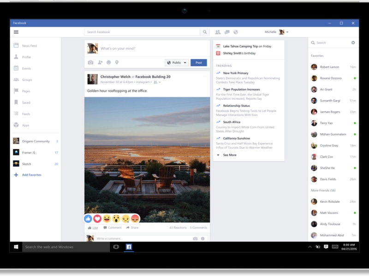This screenshot has height=277, width=369.
Task: Open the friend requests icon
Action: click(218, 32)
